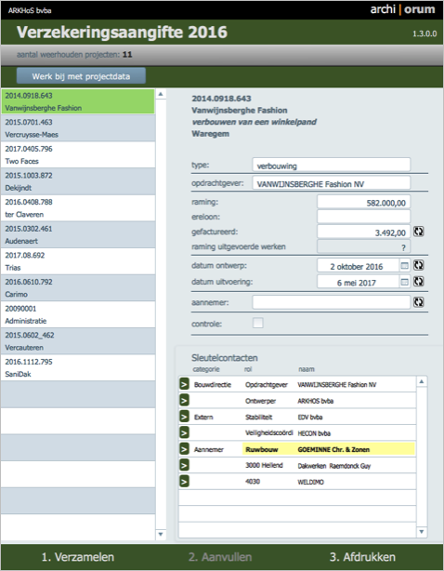Go to step 2. Aanvullen

click(220, 557)
